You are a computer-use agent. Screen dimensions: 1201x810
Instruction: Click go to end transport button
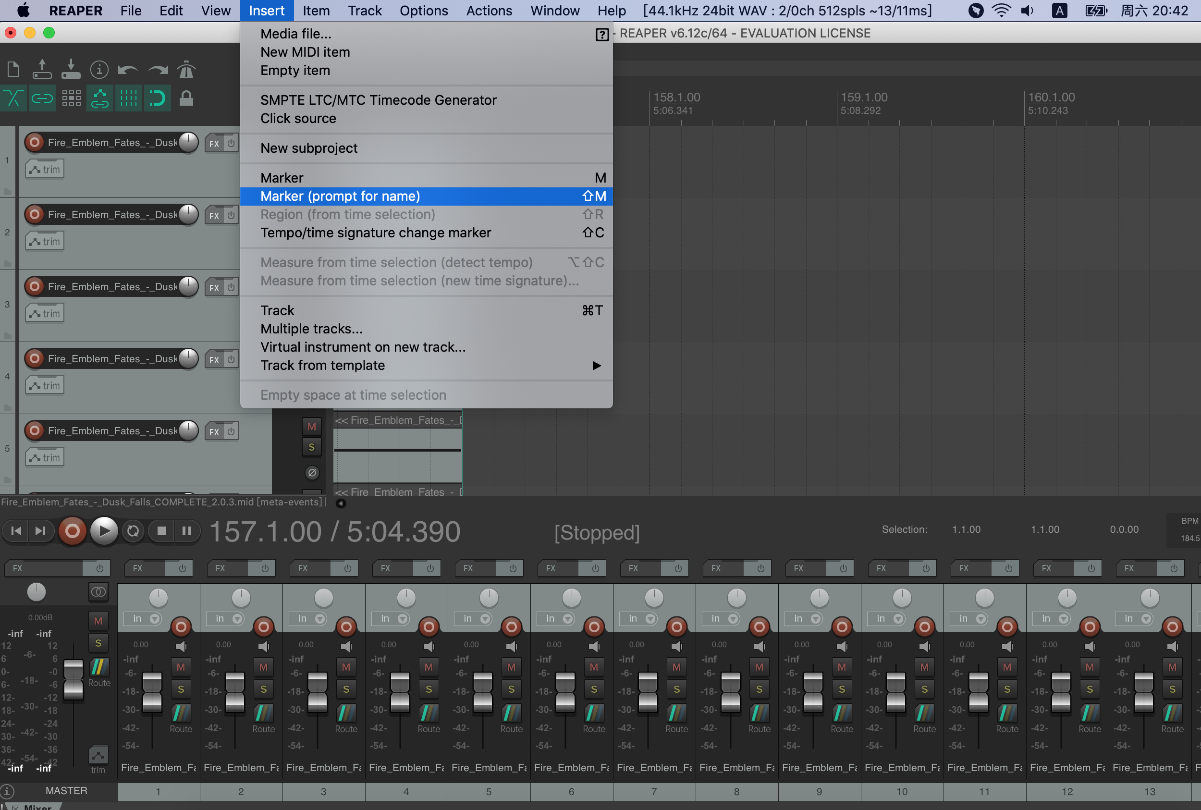[41, 531]
